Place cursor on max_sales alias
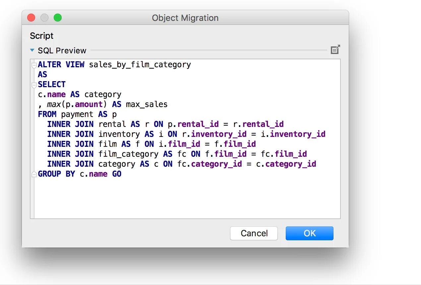This screenshot has height=285, width=421. (147, 105)
